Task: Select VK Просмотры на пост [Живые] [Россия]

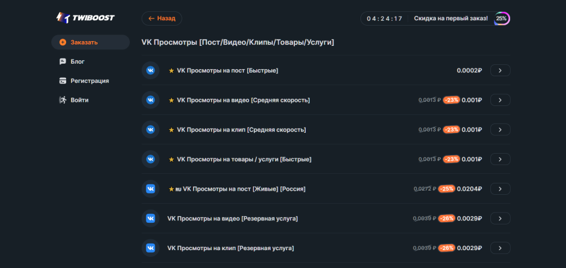Action: coord(244,189)
